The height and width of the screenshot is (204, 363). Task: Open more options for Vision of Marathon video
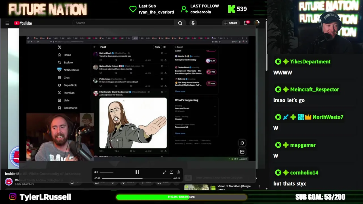coord(259,187)
